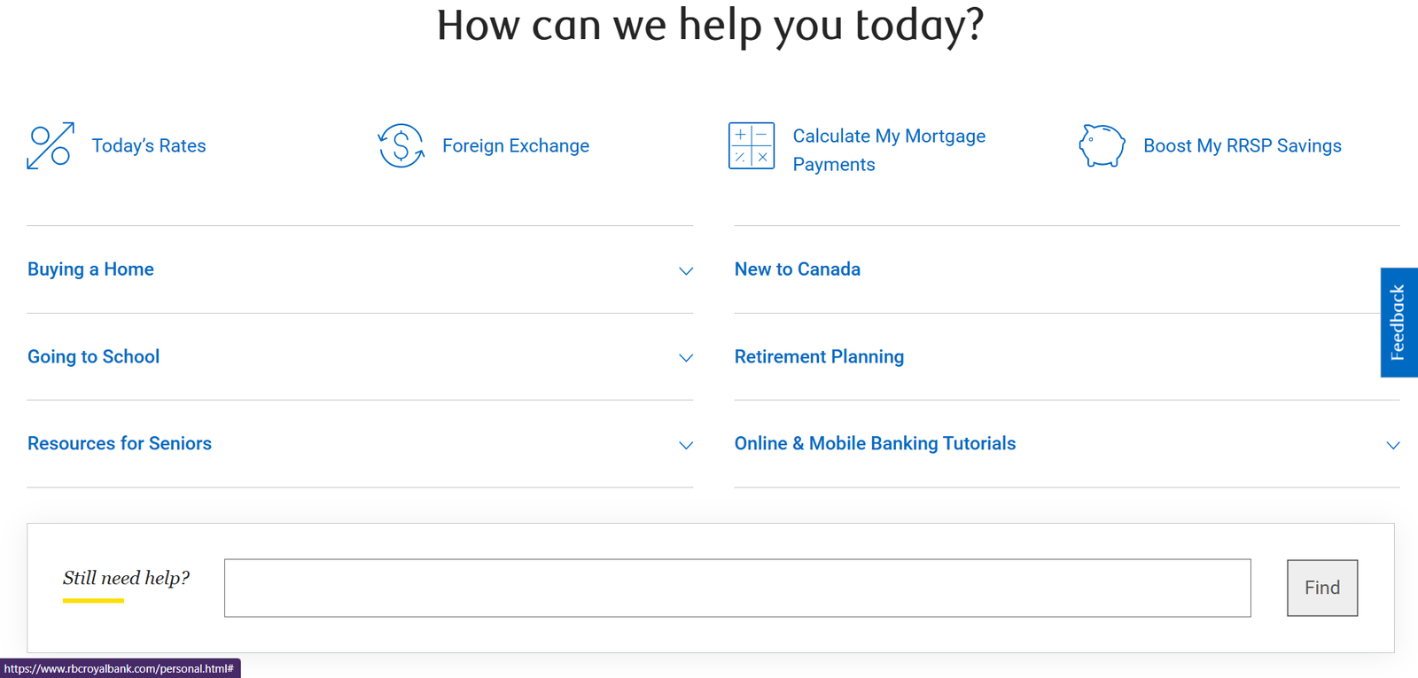This screenshot has width=1418, height=678.
Task: Expand Online & Mobile Banking Tutorials chevron
Action: point(1393,446)
